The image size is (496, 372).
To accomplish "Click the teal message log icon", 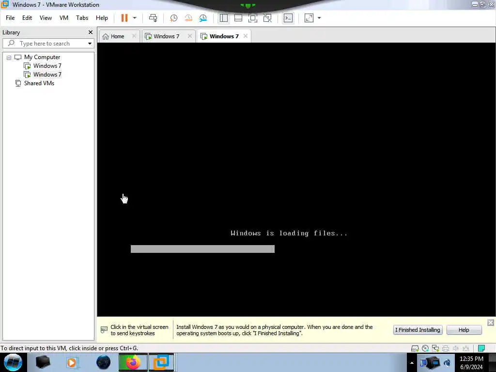I will [x=481, y=348].
